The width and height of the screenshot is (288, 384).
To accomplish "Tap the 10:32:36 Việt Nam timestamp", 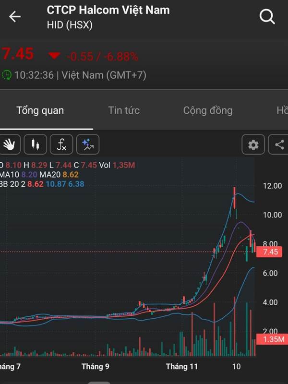I will click(x=80, y=75).
